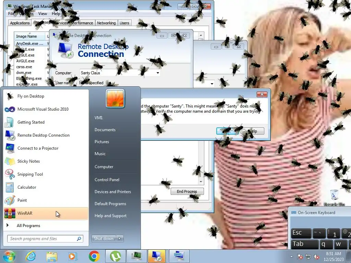Switch to Task Manager taskbar button
Image resolution: width=351 pixels, height=263 pixels.
tap(136, 256)
